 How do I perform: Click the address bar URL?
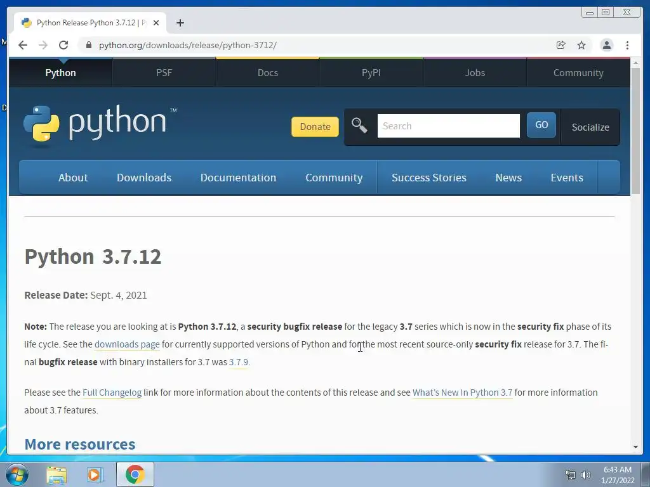[x=187, y=45]
